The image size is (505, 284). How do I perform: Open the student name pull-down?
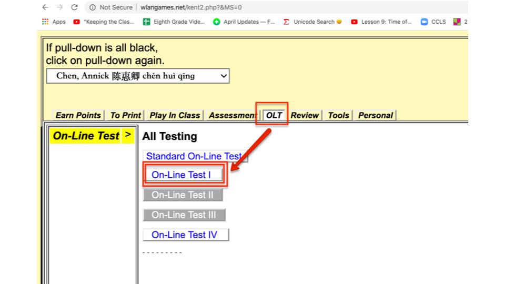138,76
